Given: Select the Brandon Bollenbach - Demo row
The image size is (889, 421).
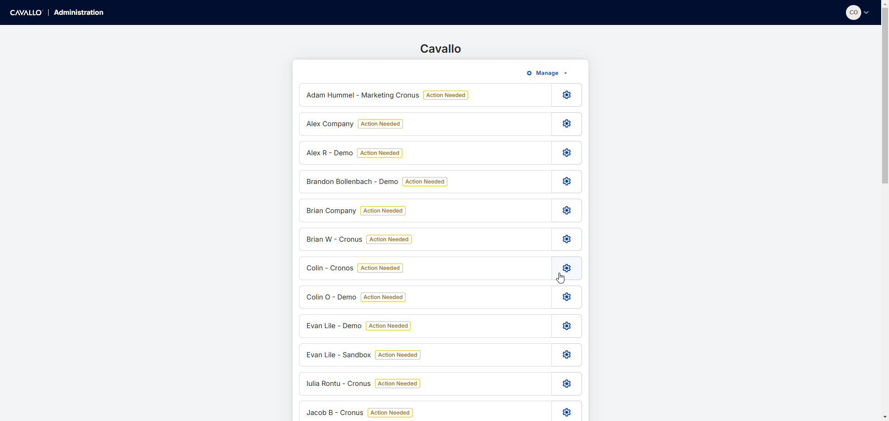Looking at the screenshot, I should pos(426,182).
